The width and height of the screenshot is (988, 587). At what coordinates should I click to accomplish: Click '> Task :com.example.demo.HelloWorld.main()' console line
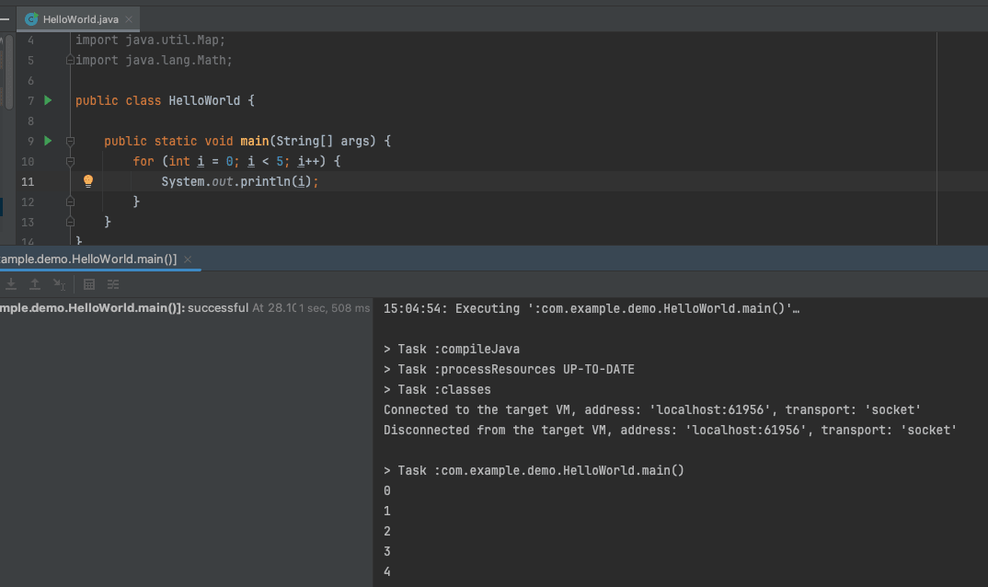coord(534,470)
